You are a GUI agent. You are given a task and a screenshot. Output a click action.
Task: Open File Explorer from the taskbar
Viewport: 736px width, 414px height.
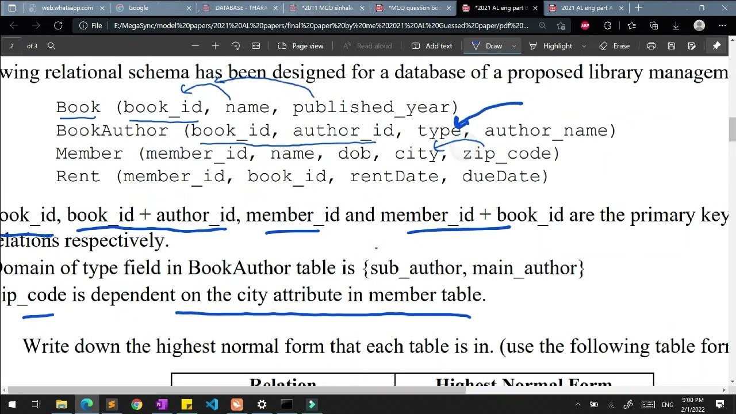click(62, 405)
